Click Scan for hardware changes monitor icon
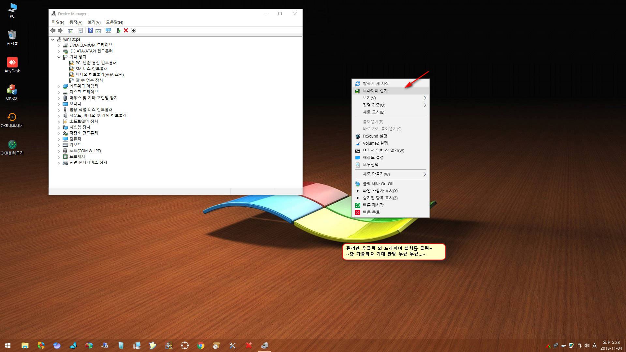Screen dimensions: 626x352 [x=108, y=30]
